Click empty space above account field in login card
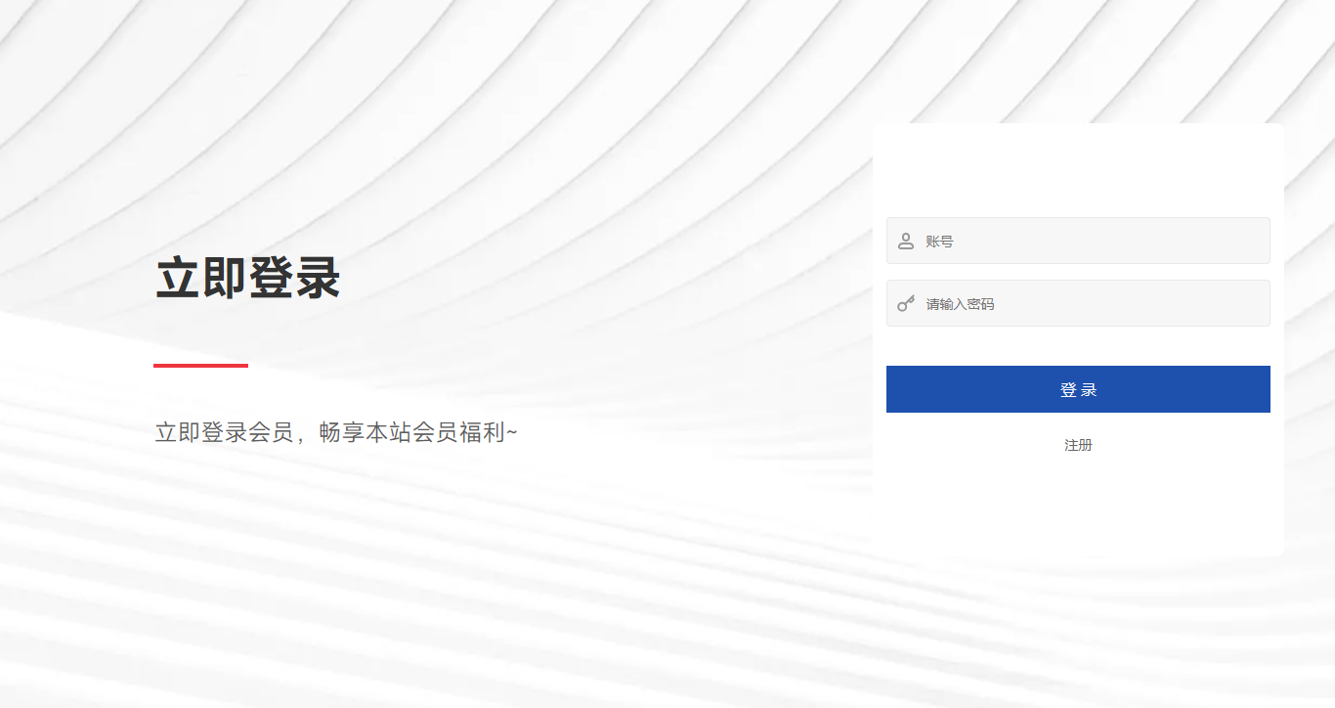Screen dimensions: 1335x708 (x=1078, y=171)
